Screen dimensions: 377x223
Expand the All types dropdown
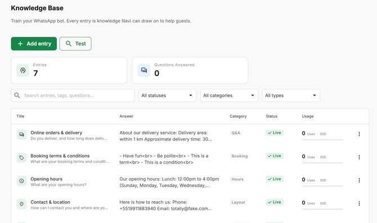coord(291,95)
